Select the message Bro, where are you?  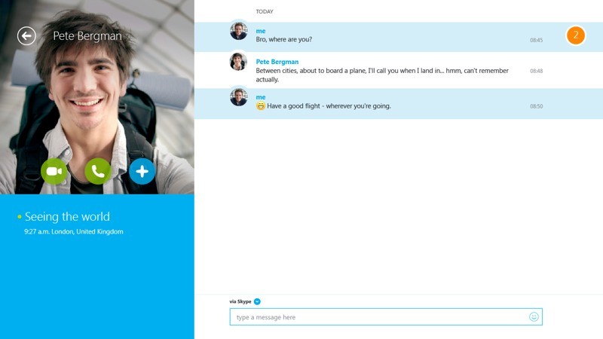point(284,40)
